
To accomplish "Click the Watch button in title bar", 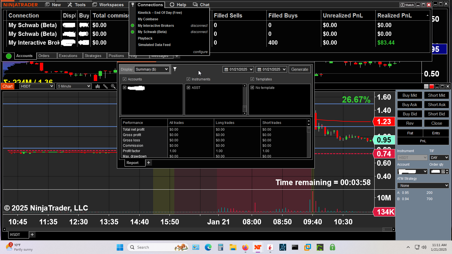I will point(407,5).
